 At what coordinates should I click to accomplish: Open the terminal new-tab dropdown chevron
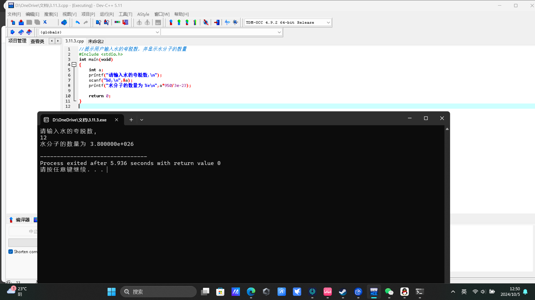tap(142, 120)
